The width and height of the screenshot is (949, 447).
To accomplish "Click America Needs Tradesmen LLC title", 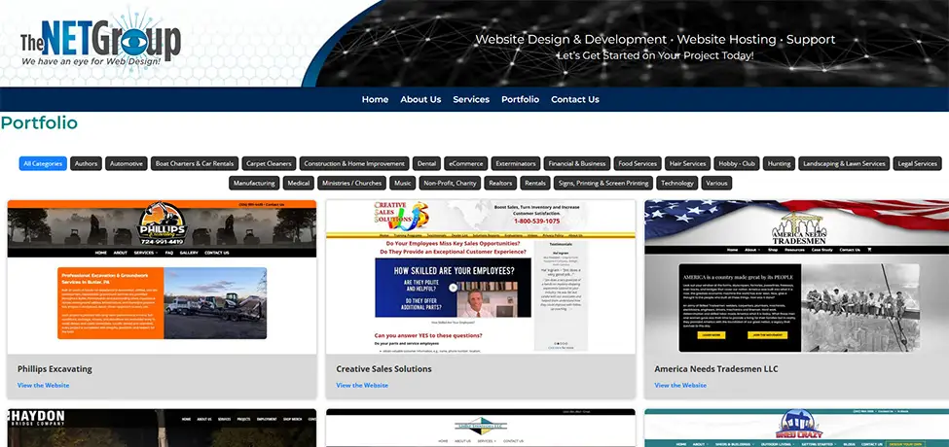I will click(716, 369).
